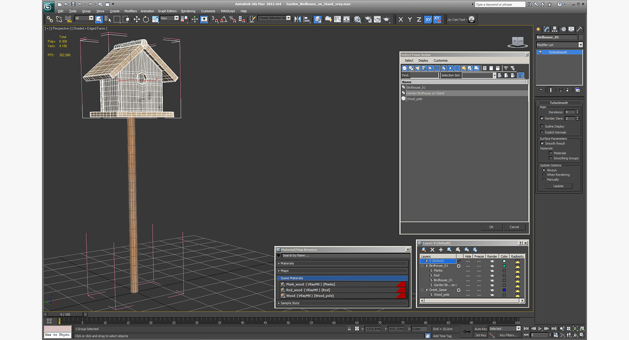Click Select by Name toolbar icon
Screen dimensions: 629x340
click(x=108, y=19)
